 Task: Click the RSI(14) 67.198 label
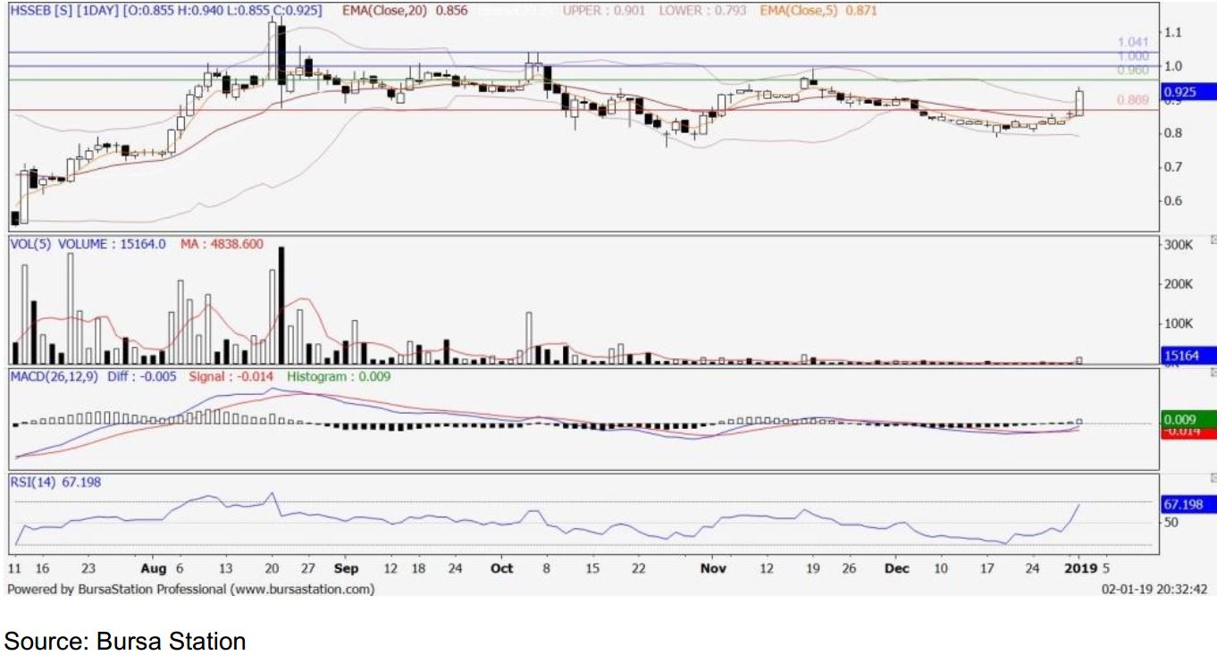point(55,483)
